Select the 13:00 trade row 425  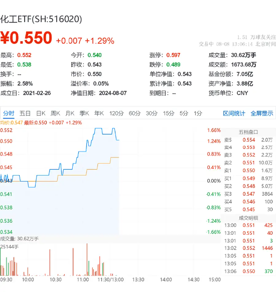[x=248, y=225]
